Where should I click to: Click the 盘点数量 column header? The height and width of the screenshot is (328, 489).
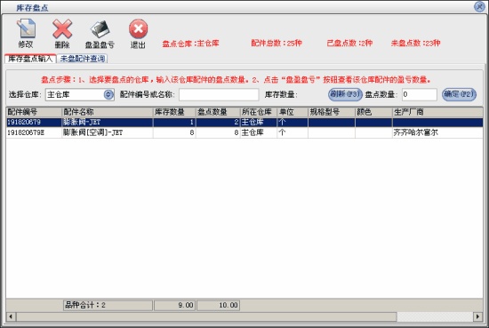[x=218, y=112]
